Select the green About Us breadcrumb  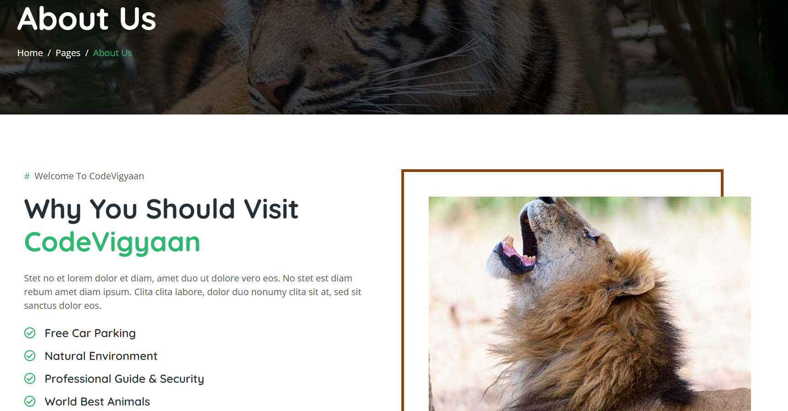point(112,53)
